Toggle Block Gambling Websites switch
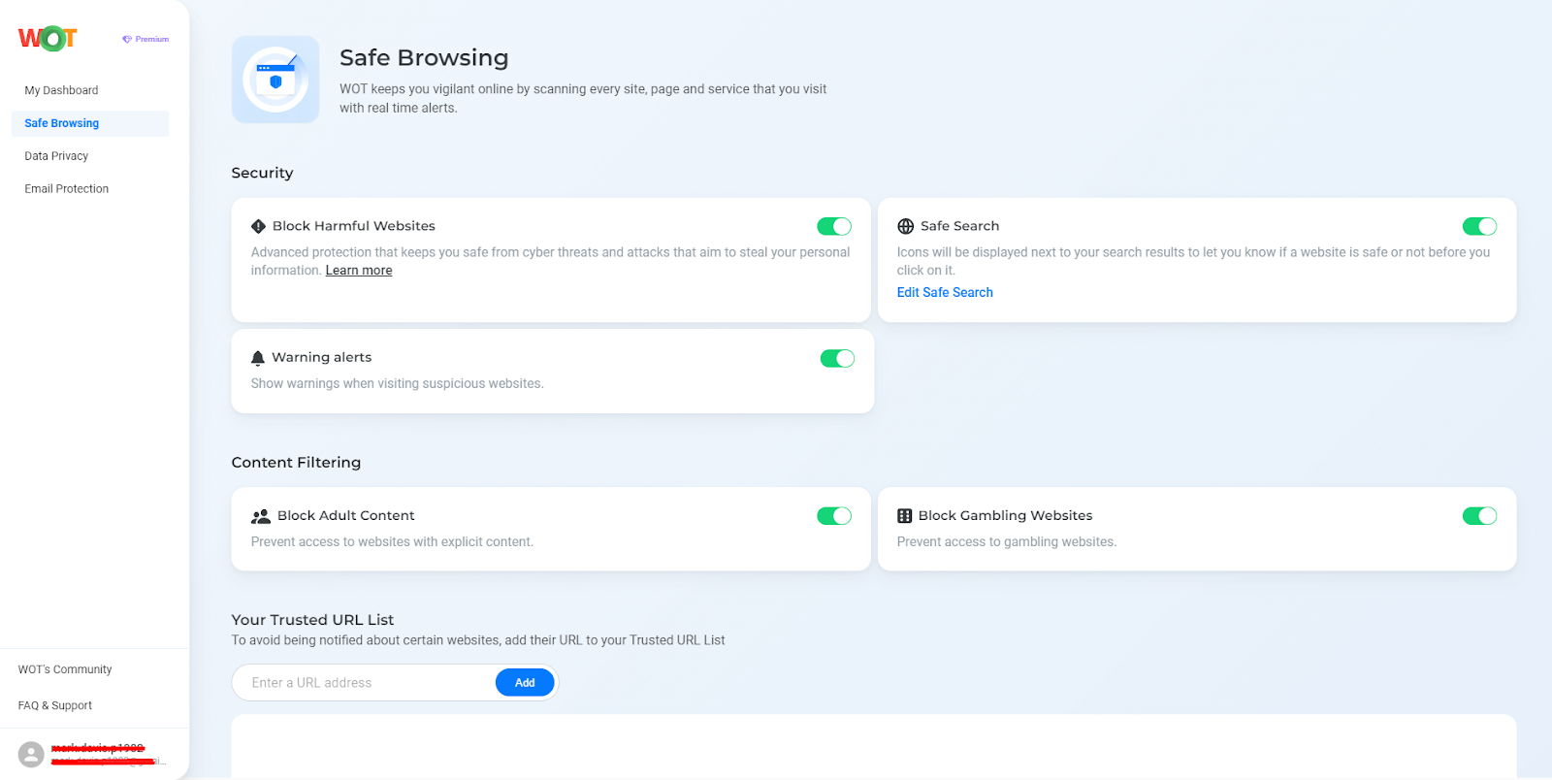 click(1480, 516)
